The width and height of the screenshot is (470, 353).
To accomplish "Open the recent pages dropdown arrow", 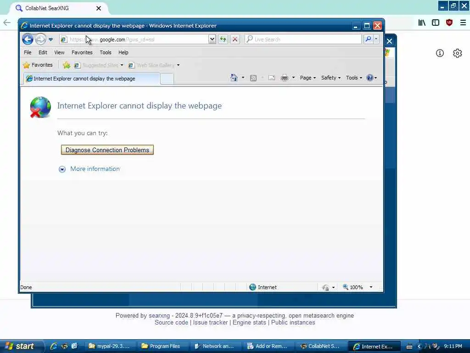I will click(x=50, y=40).
